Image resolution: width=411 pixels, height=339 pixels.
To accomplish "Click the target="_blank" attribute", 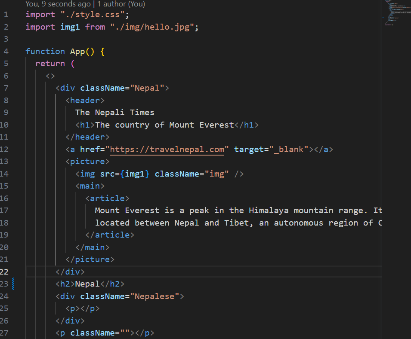I will pyautogui.click(x=272, y=150).
